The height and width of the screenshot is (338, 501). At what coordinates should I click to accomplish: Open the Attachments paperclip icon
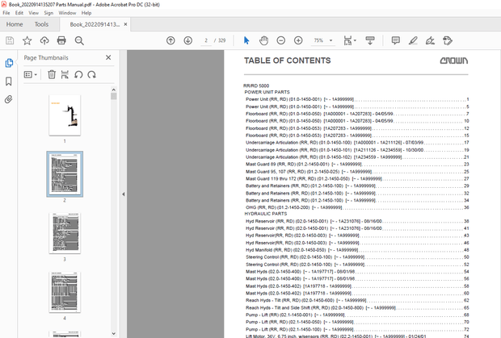[9, 99]
